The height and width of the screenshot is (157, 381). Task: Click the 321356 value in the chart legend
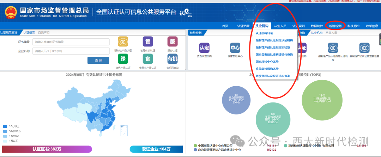tap(361, 146)
